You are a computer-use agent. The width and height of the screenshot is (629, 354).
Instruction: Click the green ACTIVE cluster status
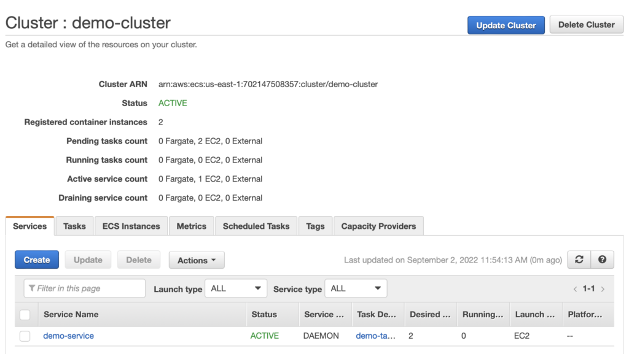pos(173,103)
